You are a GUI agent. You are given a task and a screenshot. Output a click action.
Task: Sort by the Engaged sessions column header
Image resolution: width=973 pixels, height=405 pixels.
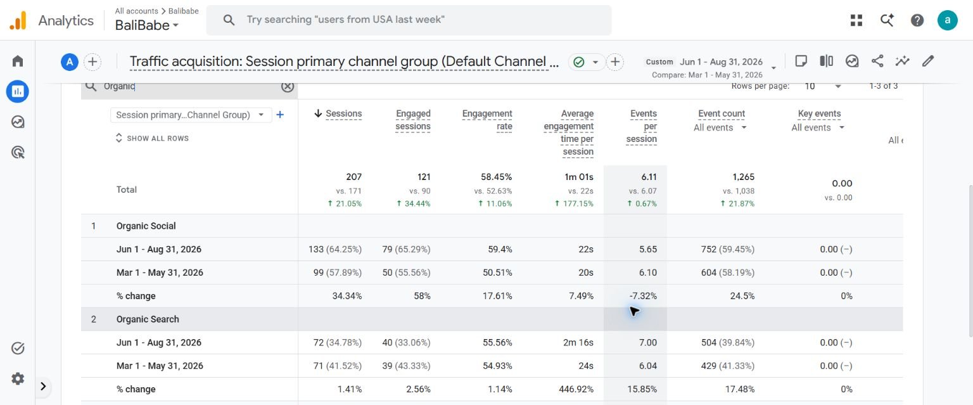pos(413,120)
